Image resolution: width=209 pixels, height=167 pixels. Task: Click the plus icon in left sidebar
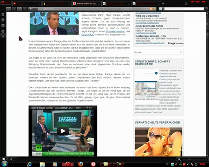click(x=3, y=37)
